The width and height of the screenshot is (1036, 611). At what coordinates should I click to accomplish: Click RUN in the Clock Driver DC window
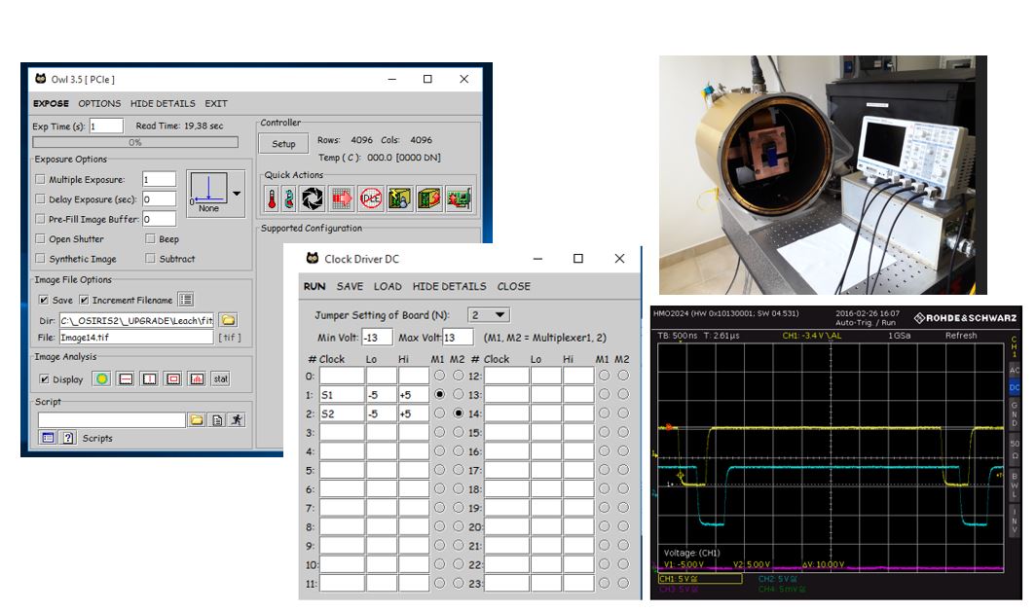pyautogui.click(x=314, y=286)
